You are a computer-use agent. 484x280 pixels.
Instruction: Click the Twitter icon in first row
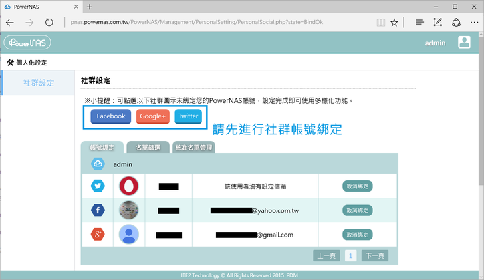[98, 186]
